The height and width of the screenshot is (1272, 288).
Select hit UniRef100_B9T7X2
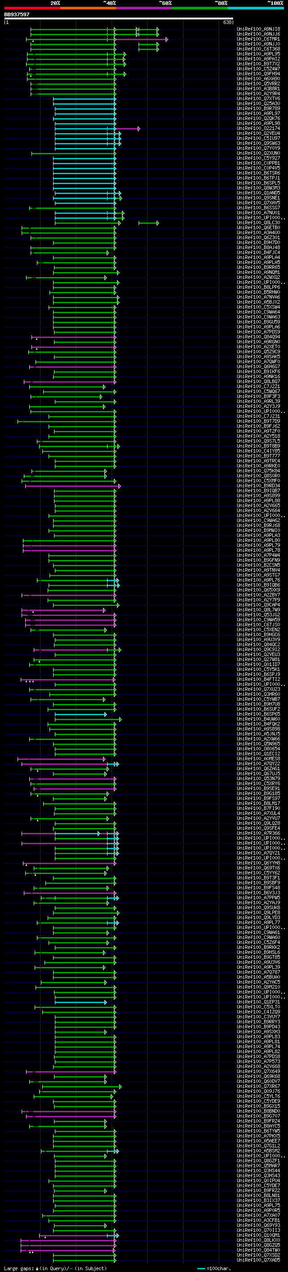[x=258, y=64]
